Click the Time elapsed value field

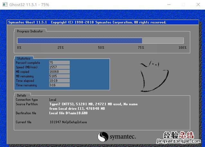59,81
